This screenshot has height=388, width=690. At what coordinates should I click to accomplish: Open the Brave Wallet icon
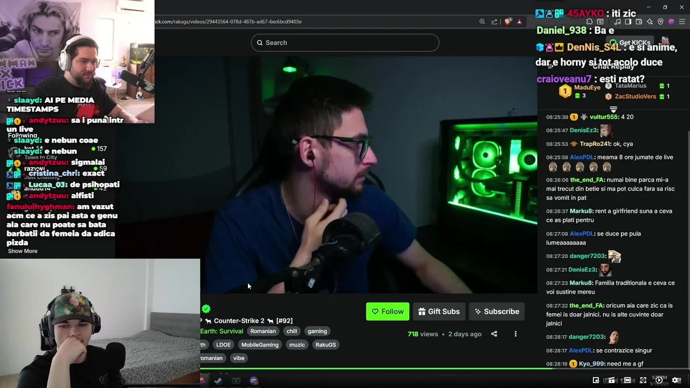click(639, 22)
